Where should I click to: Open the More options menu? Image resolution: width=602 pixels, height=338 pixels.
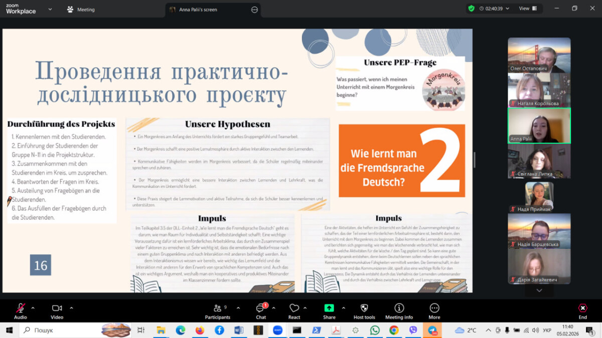point(434,308)
